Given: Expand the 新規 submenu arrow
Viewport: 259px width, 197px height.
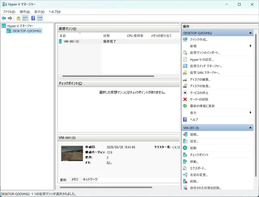Looking at the screenshot, I should [x=250, y=46].
